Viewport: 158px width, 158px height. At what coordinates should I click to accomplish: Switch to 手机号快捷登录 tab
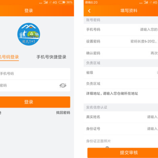pyautogui.click(x=51, y=57)
